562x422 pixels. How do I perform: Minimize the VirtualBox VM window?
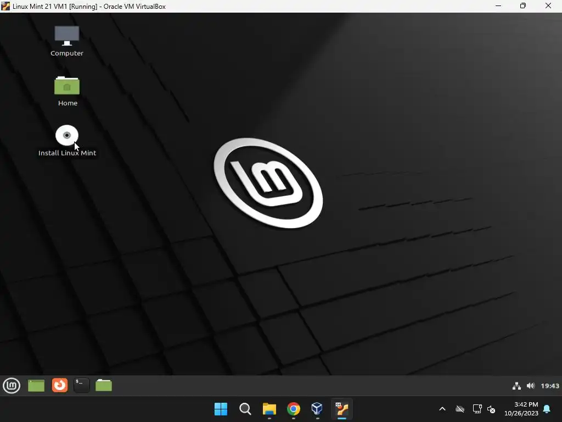(498, 5)
